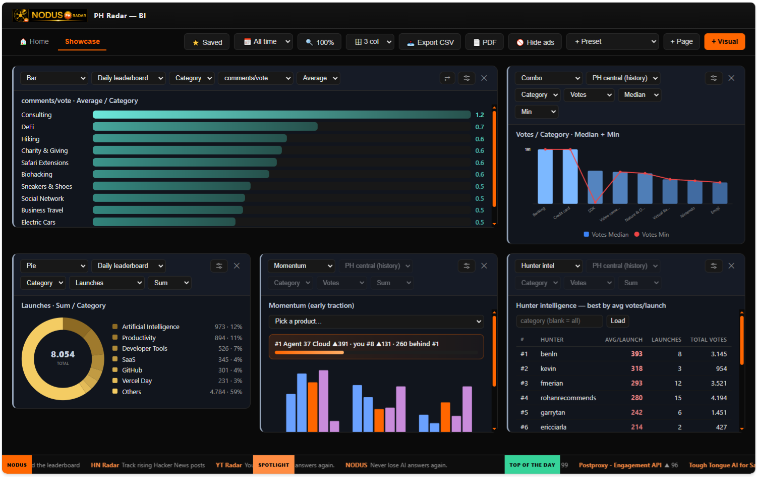
Task: Click the TOTAL VOTES column header
Action: (709, 340)
